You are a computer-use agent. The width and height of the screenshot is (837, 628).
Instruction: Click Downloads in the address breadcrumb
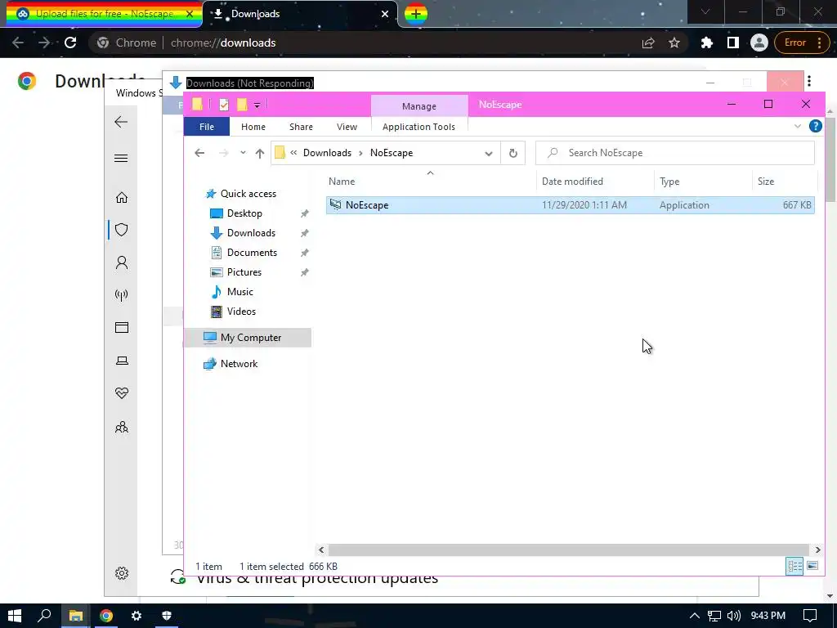[327, 153]
